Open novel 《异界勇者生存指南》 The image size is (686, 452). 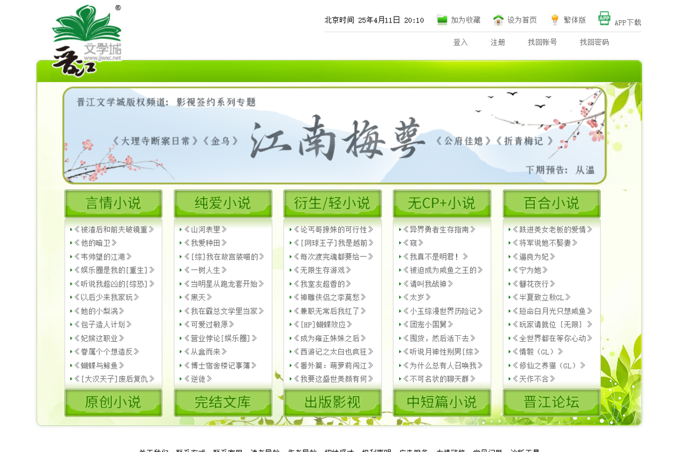[x=439, y=230]
